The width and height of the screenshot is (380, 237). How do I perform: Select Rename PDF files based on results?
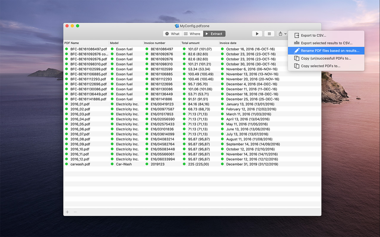point(330,51)
